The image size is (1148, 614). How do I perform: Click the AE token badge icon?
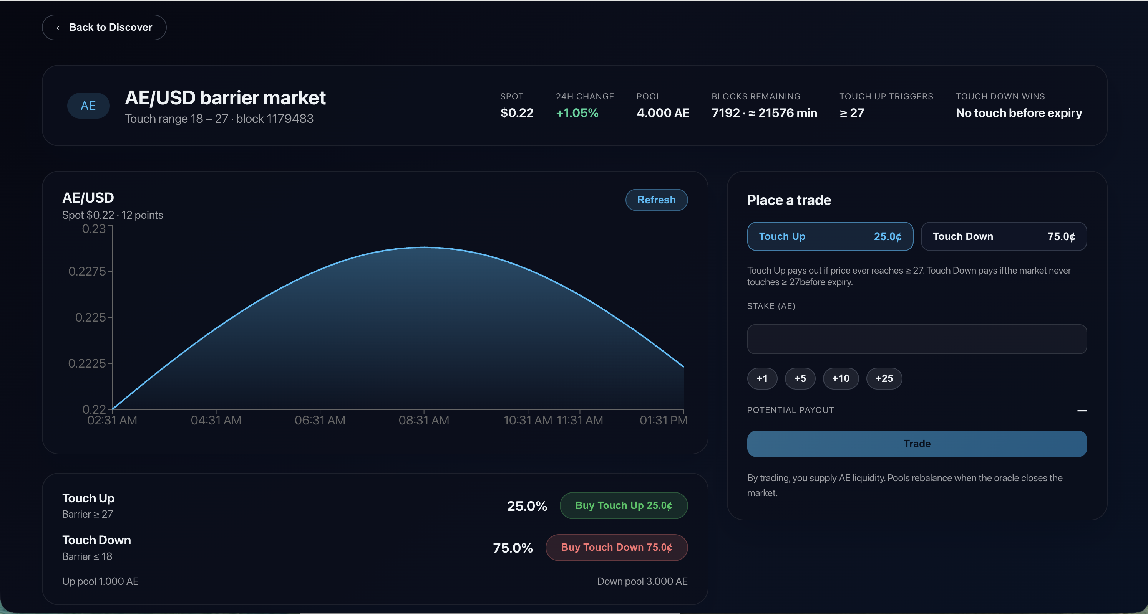88,106
